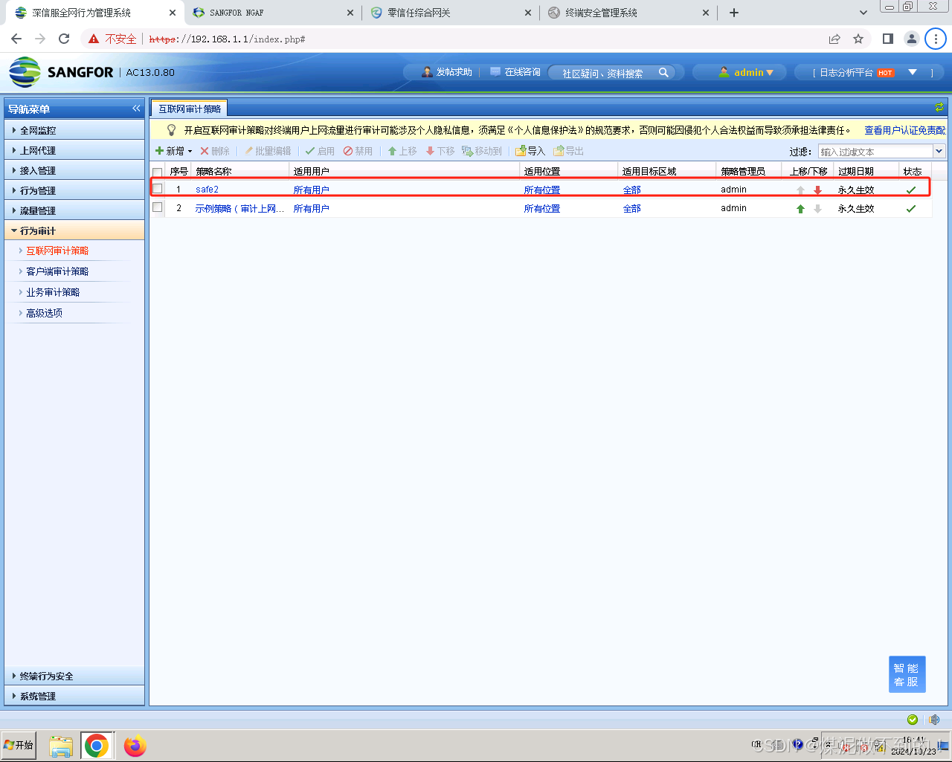The height and width of the screenshot is (762, 952).
Task: Select 互联网审计策略 in sidebar
Action: click(x=57, y=251)
